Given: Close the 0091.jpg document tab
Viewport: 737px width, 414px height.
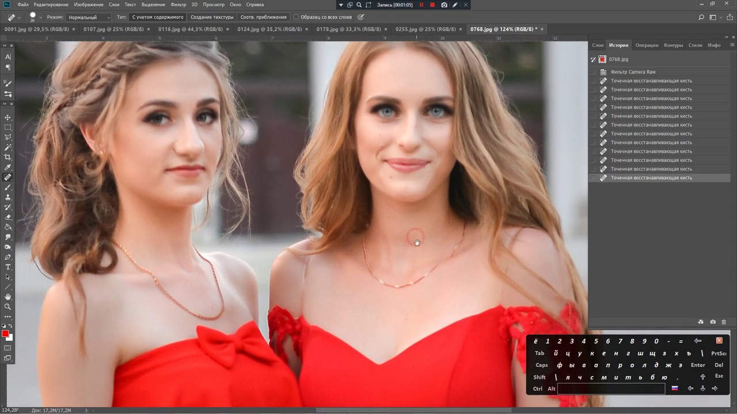Looking at the screenshot, I should click(x=74, y=29).
